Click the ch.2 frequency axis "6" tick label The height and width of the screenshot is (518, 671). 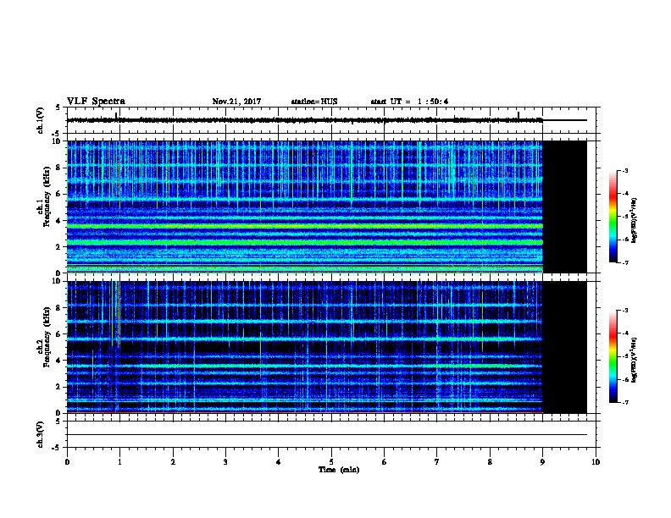tap(58, 334)
